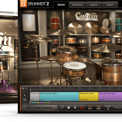The width and height of the screenshot is (122, 122).
Task: Toggle the loop playback button
Action: click(62, 108)
